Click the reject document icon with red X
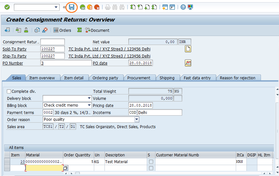 (45, 30)
